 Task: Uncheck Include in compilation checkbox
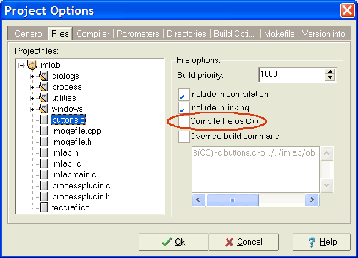184,95
